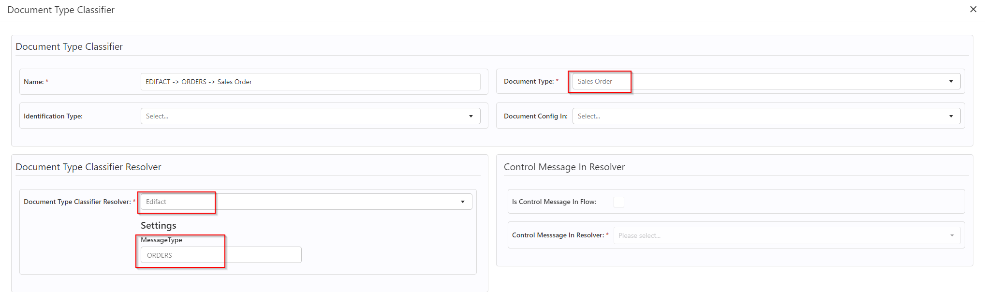Image resolution: width=985 pixels, height=292 pixels.
Task: Click the Name field label
Action: coord(33,82)
